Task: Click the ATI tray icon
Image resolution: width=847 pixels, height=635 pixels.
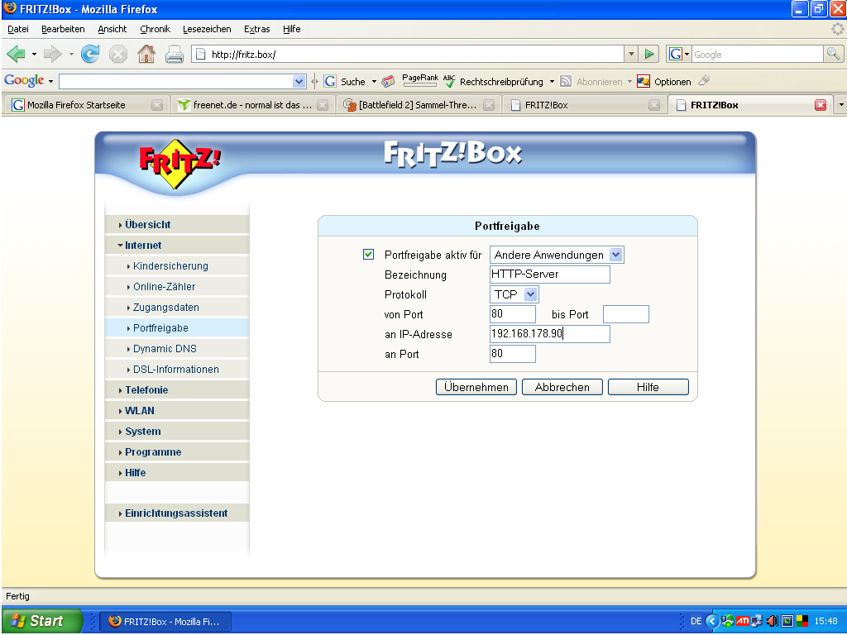Action: [x=743, y=621]
